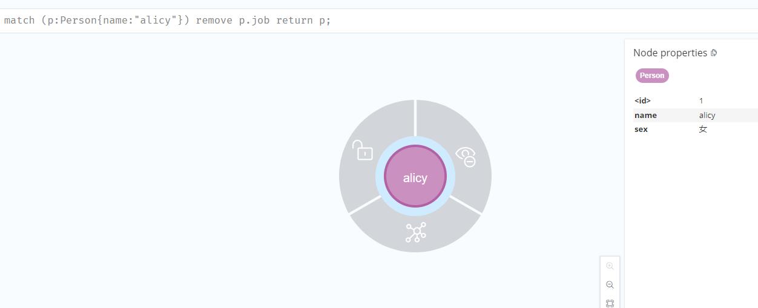Fit graph to screen
Viewport: 758px width, 308px height.
coord(610,303)
